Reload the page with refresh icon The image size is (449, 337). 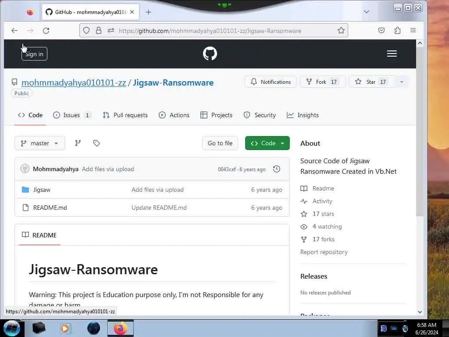(x=46, y=31)
